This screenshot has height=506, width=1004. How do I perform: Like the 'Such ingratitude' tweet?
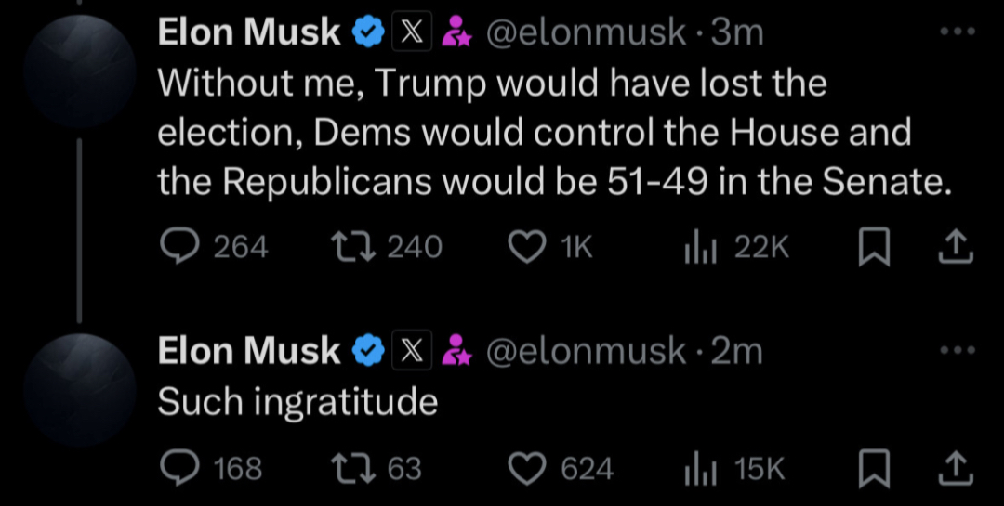pyautogui.click(x=531, y=468)
